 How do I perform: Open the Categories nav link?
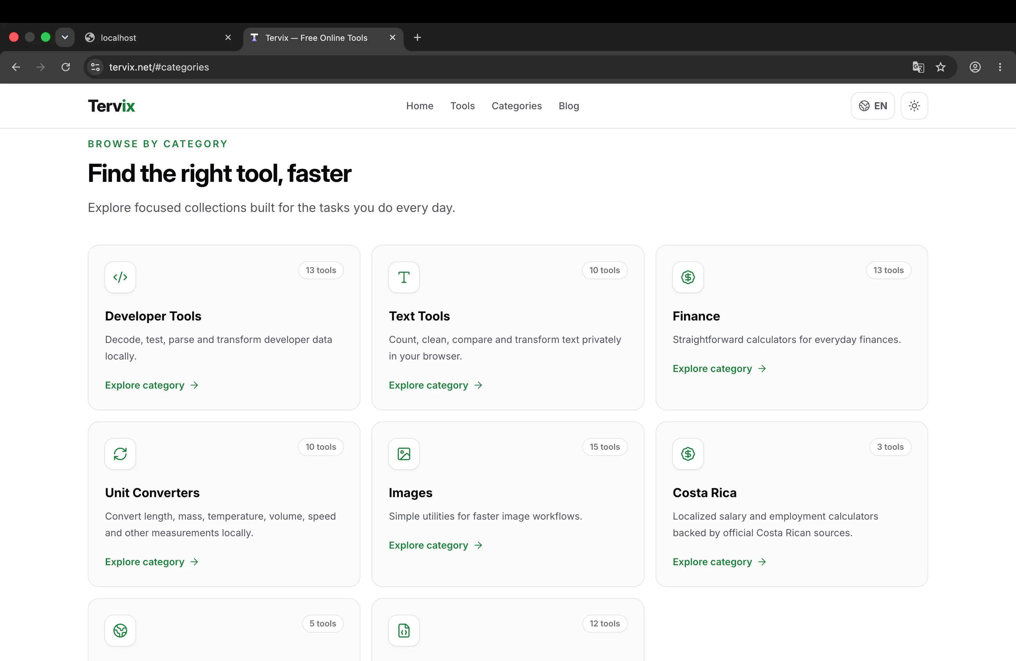(517, 106)
